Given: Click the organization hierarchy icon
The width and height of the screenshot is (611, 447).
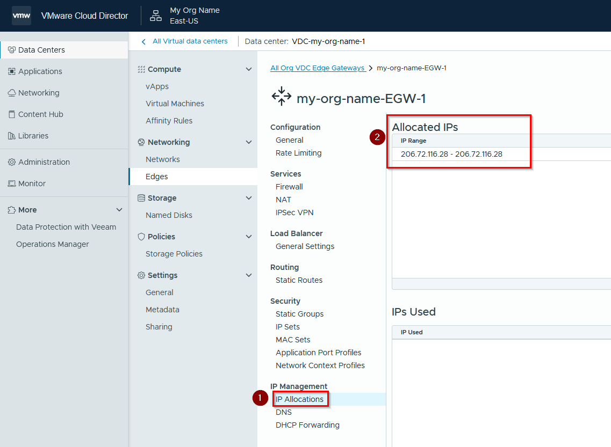Looking at the screenshot, I should coord(156,16).
